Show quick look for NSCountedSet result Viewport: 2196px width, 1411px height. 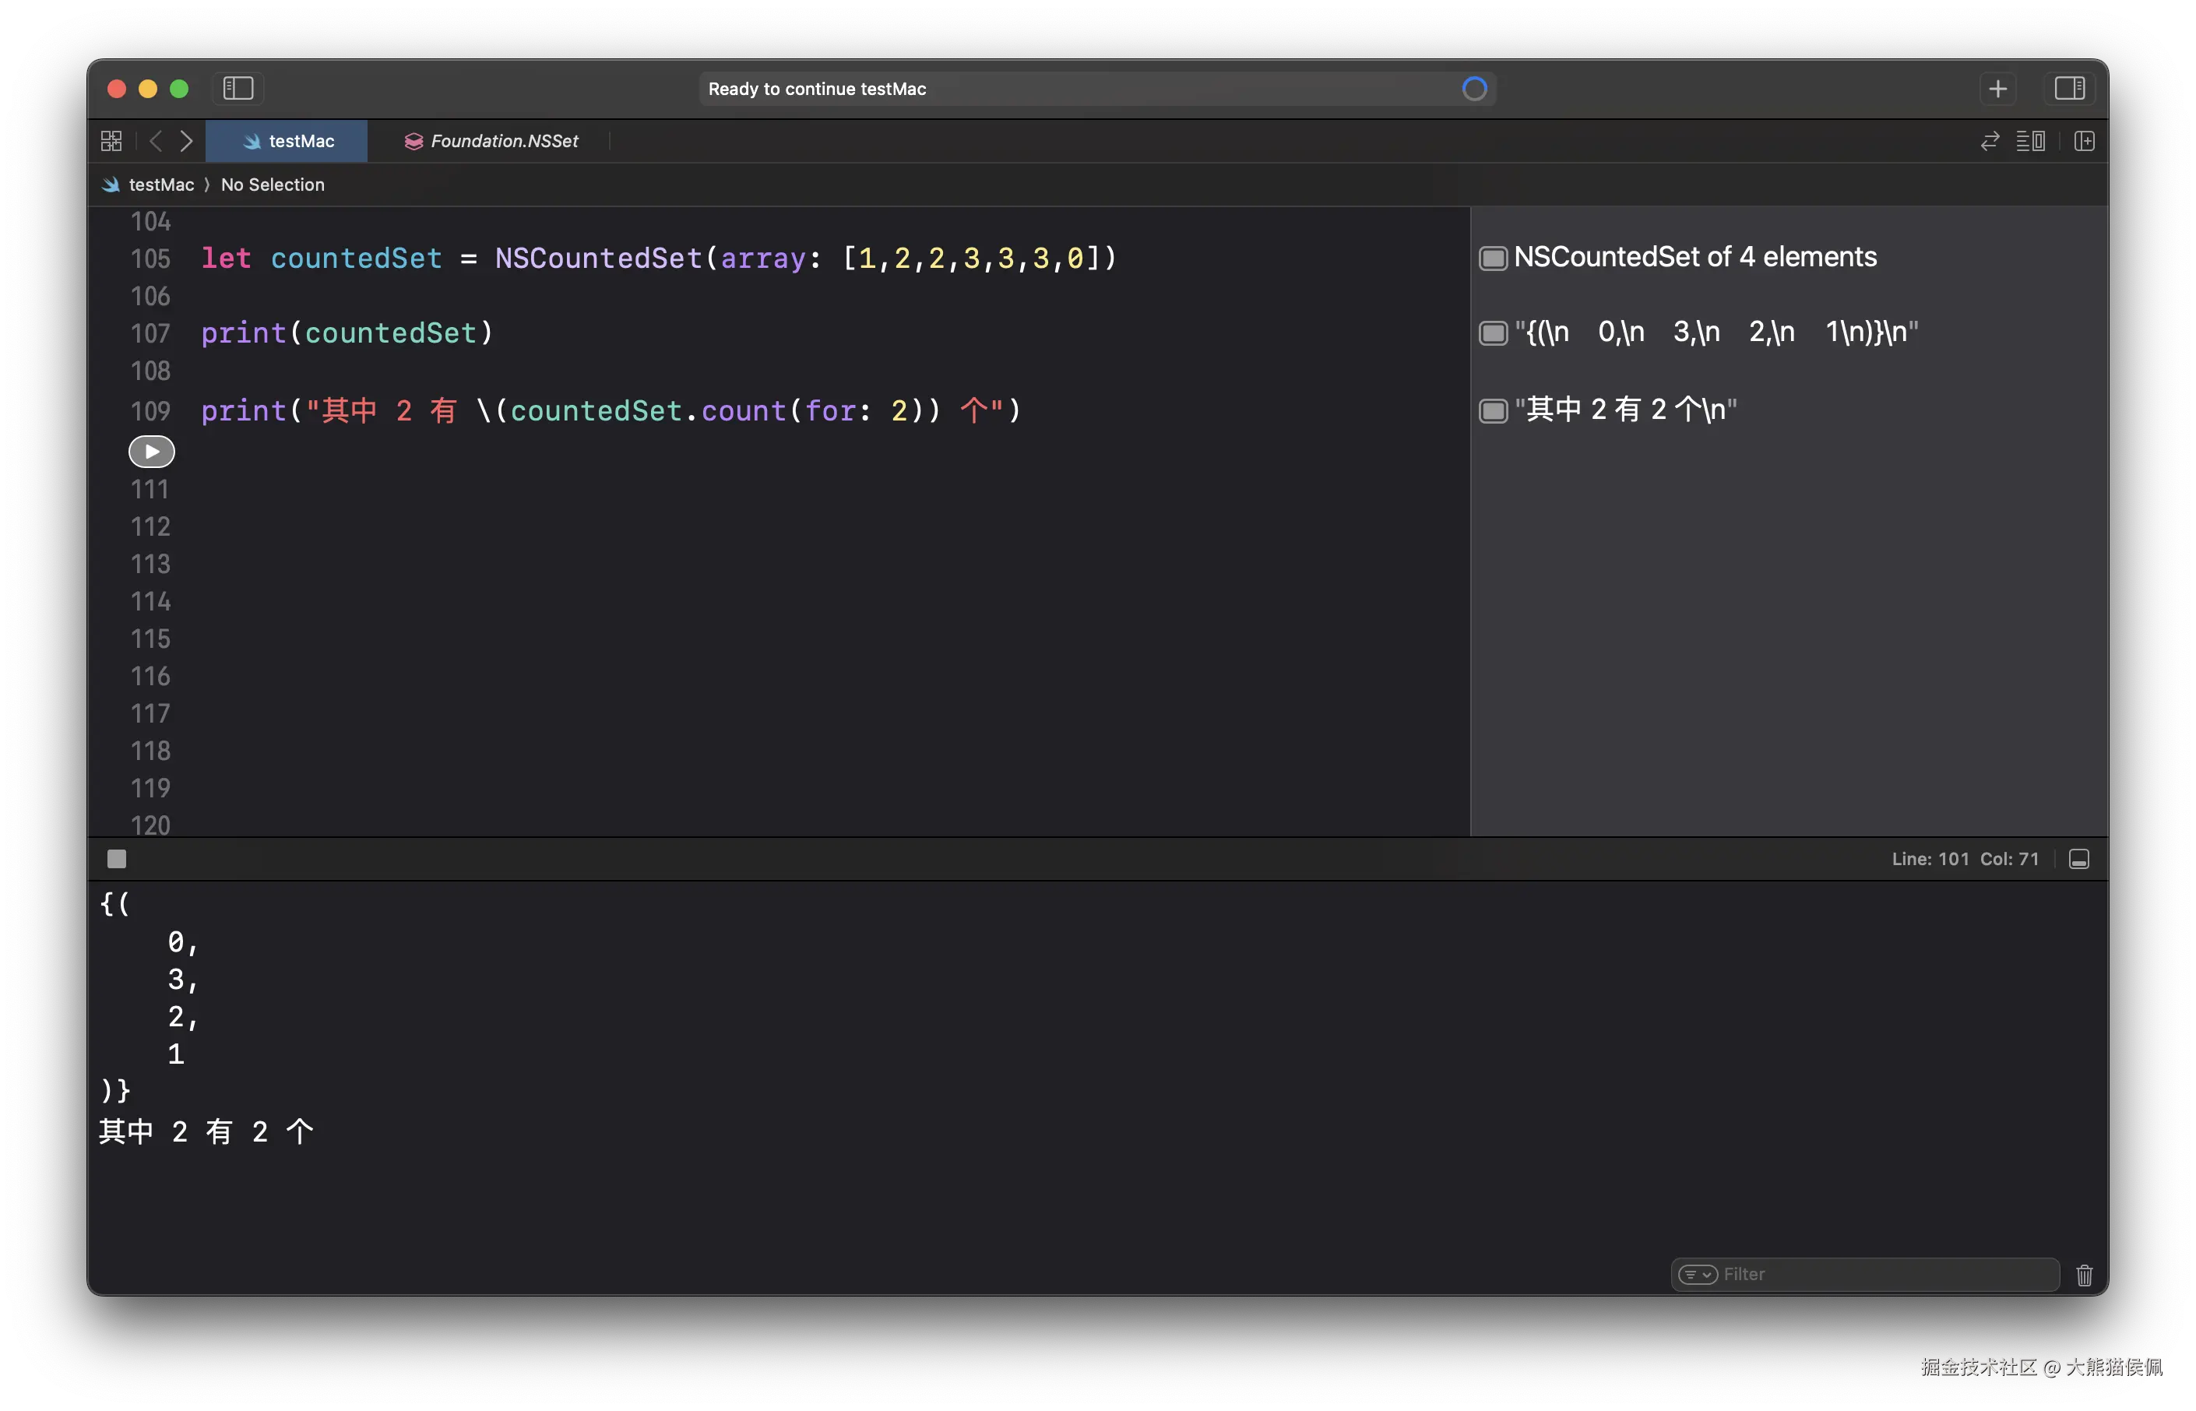1492,259
